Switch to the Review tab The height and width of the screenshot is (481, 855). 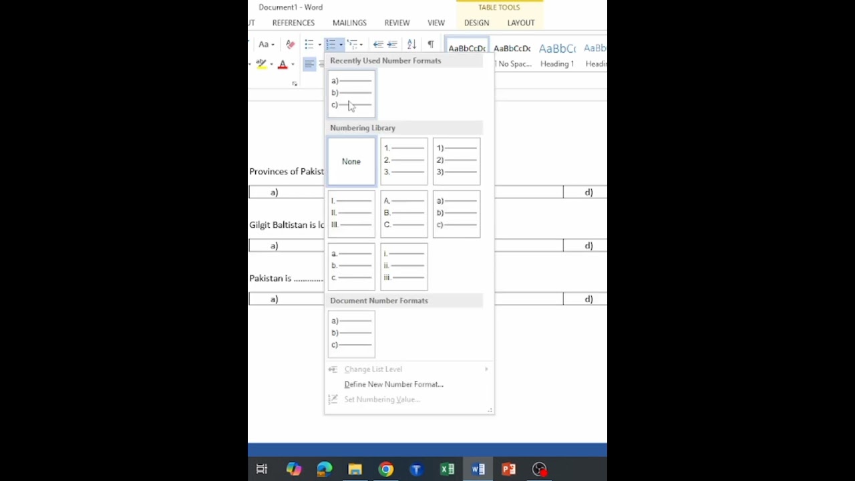tap(397, 23)
